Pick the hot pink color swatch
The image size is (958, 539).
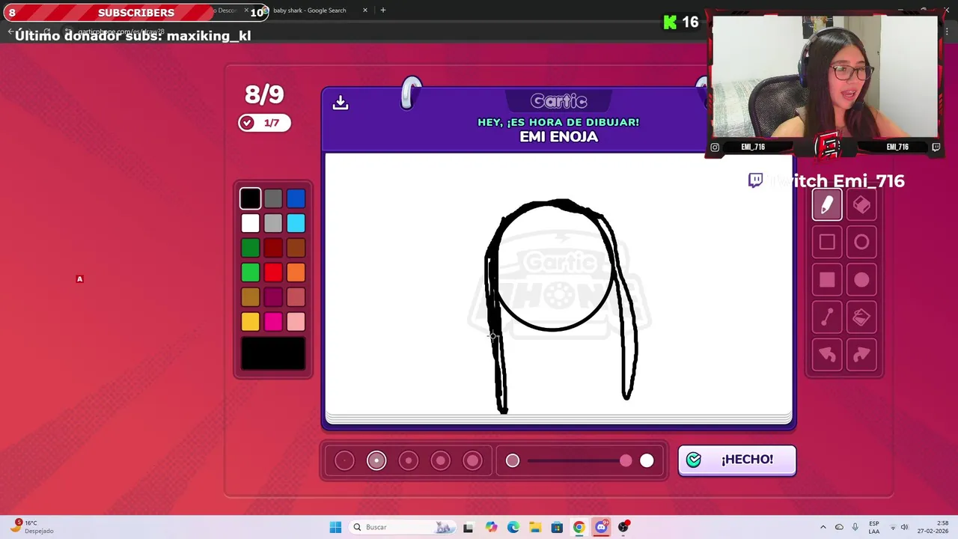click(273, 322)
